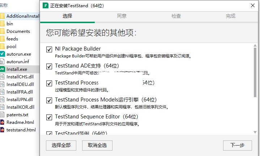The image size is (260, 156).
Task: Uncheck NI Package Builder checkbox
Action: tap(49, 49)
